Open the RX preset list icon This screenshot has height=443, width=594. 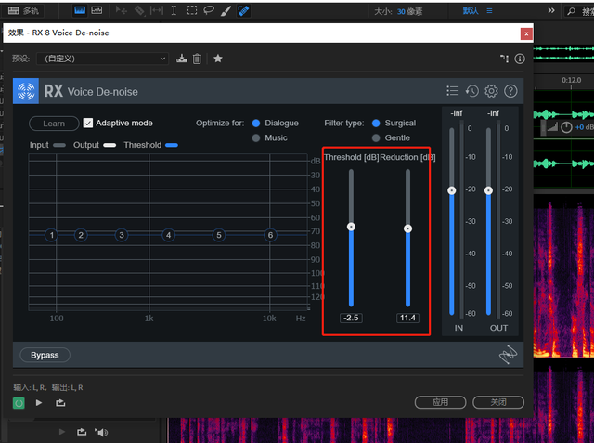[452, 91]
